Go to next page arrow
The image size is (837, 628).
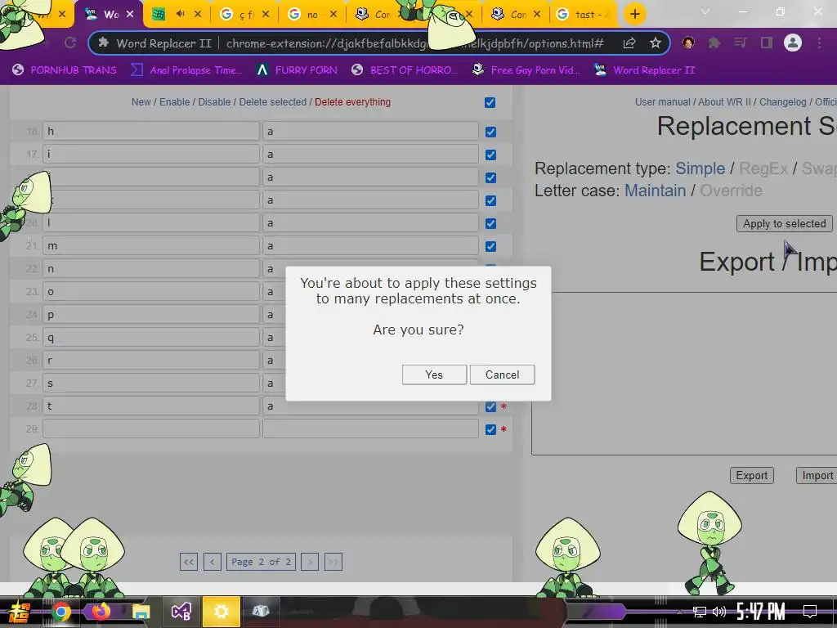310,562
